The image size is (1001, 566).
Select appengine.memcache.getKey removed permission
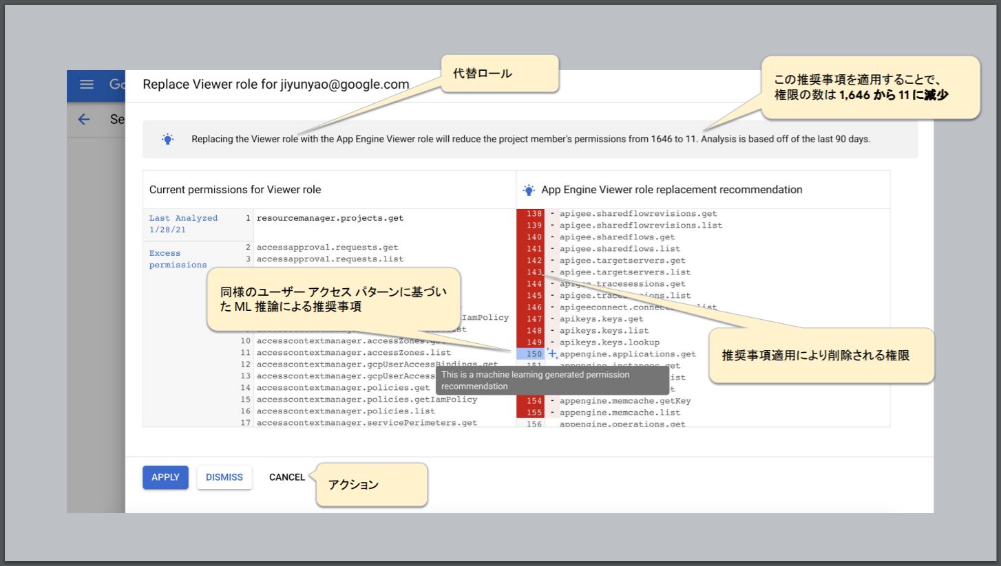coord(625,401)
